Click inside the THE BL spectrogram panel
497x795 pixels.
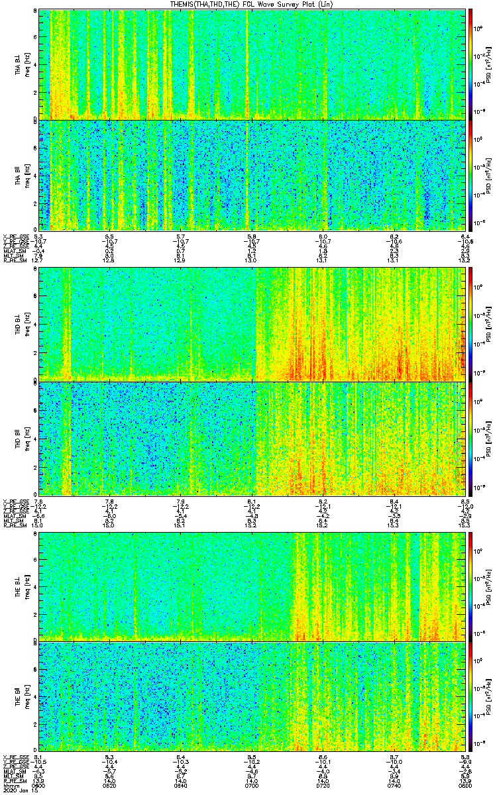point(252,586)
